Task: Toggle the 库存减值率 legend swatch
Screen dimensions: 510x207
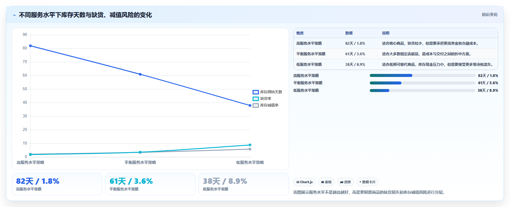Action: (256, 105)
